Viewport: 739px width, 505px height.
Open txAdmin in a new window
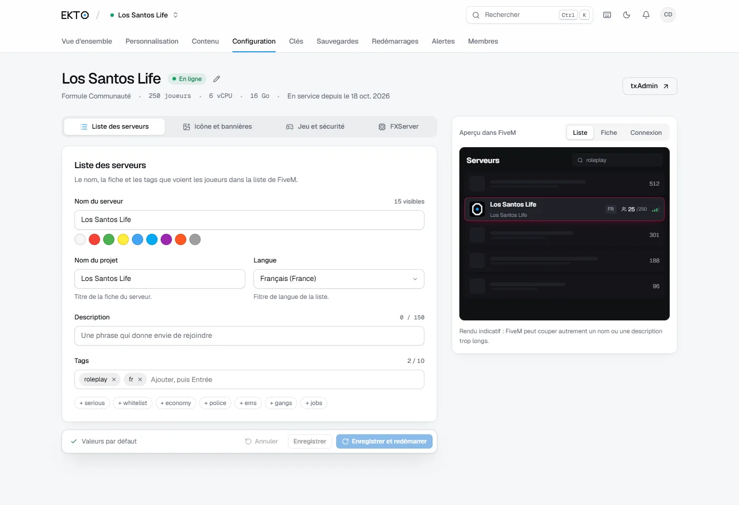point(650,86)
